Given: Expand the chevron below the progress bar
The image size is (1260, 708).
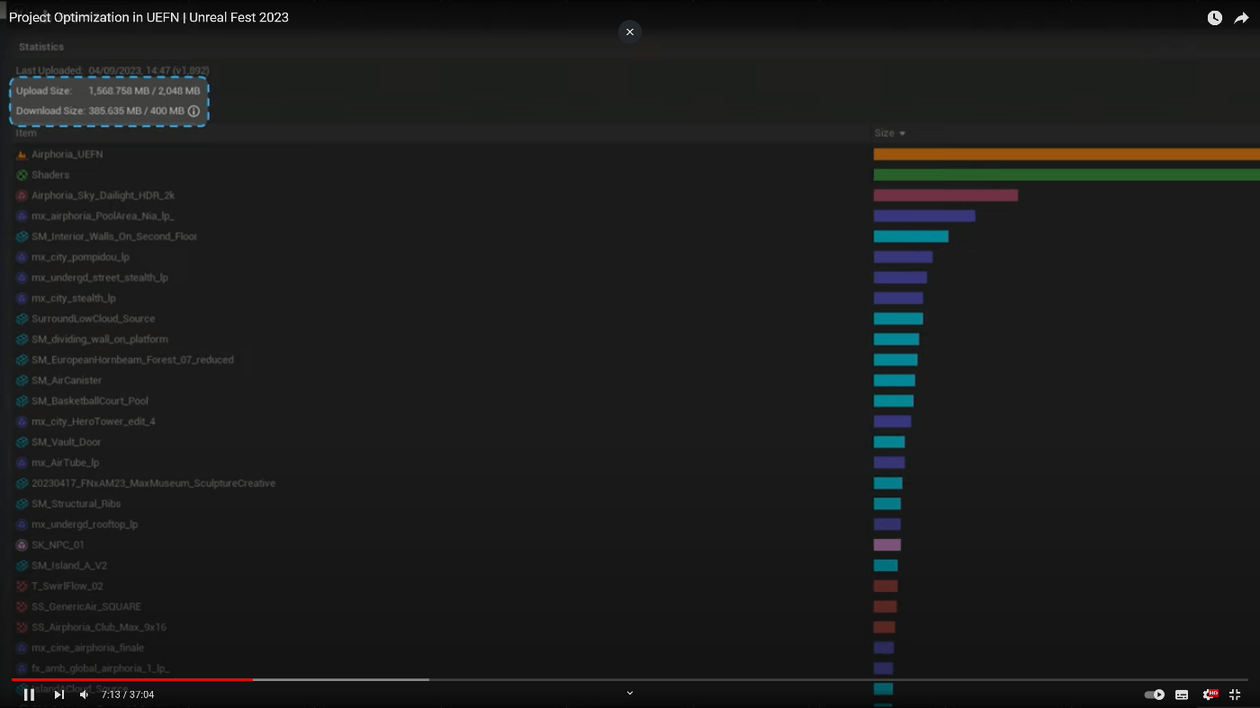Looking at the screenshot, I should click(x=630, y=693).
